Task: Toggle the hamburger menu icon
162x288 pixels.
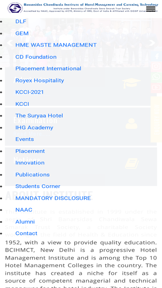Action: (151, 9)
